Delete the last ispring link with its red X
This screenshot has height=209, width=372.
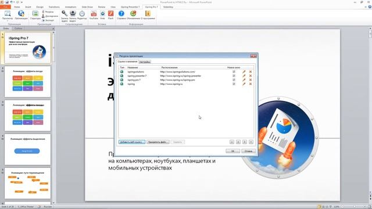click(x=251, y=84)
